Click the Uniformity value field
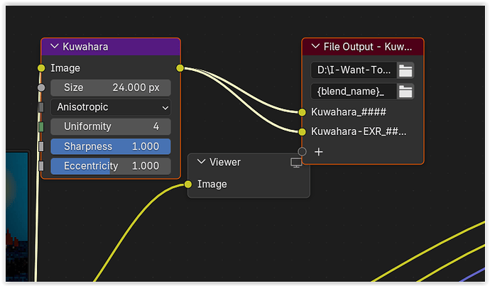 click(111, 126)
